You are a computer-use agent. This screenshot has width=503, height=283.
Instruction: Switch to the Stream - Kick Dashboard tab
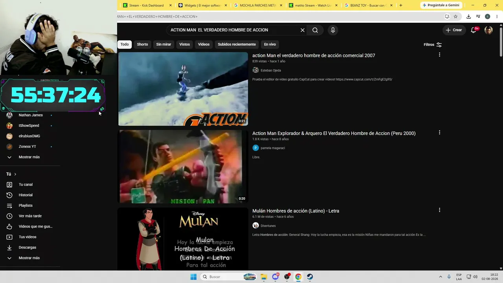tap(147, 6)
